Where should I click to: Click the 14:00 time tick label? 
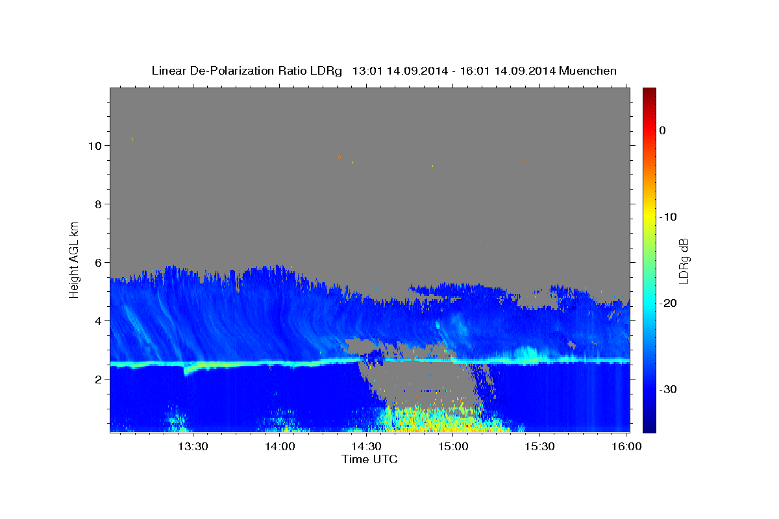pyautogui.click(x=280, y=447)
